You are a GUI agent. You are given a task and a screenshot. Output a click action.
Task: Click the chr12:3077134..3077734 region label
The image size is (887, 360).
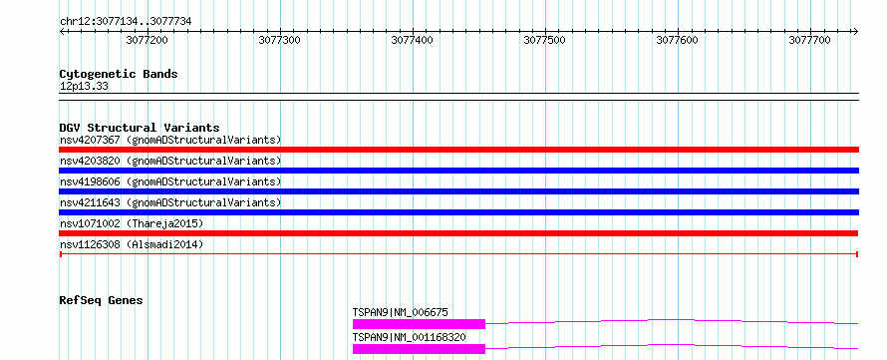pyautogui.click(x=126, y=22)
